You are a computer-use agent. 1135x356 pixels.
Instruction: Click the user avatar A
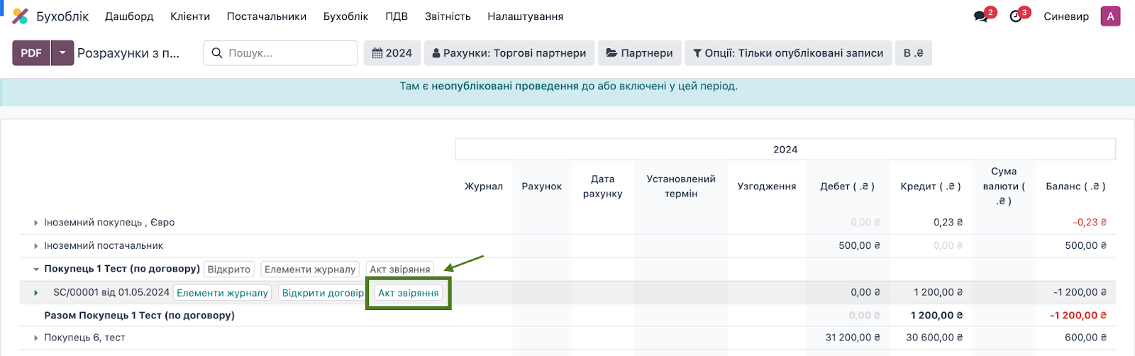[1110, 16]
